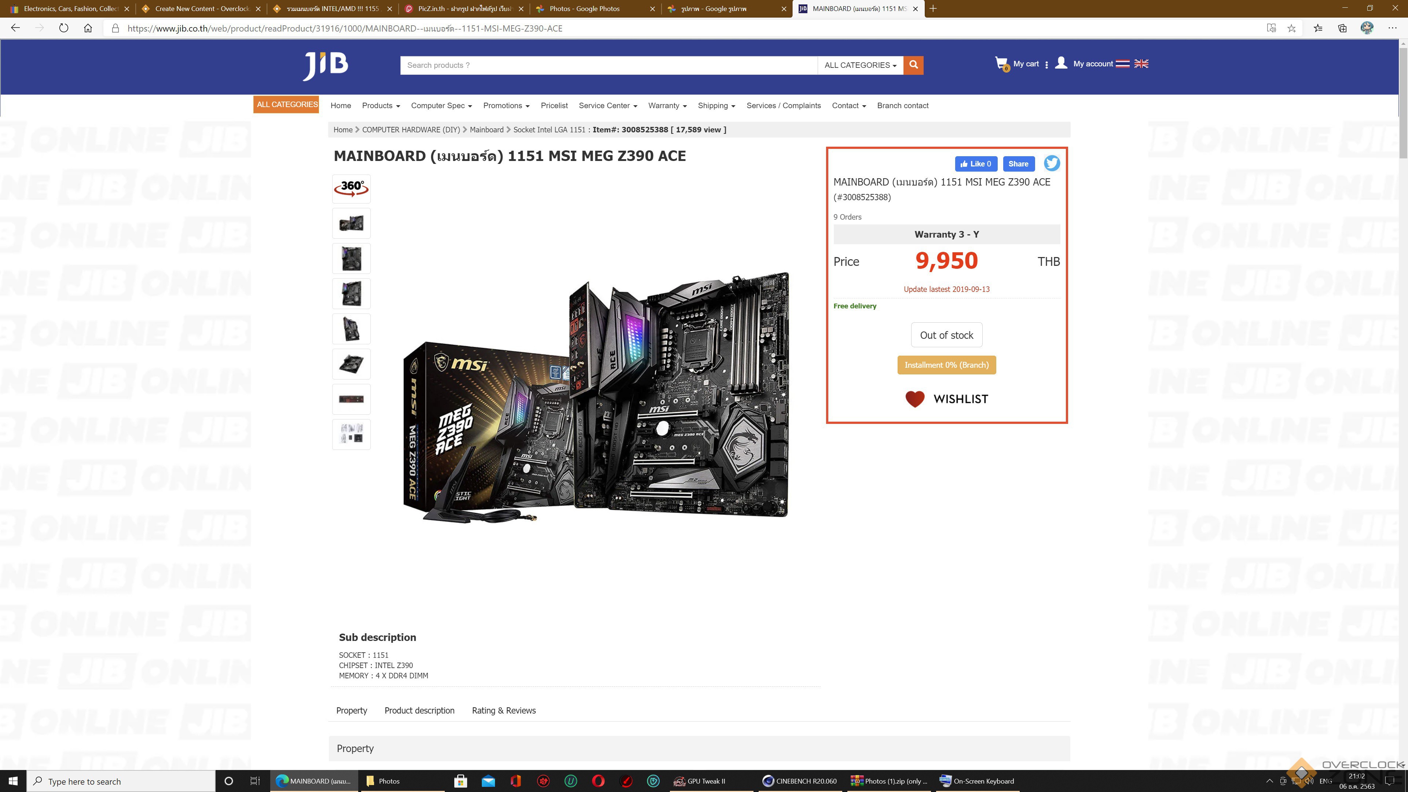Click browser profile avatar
Image resolution: width=1408 pixels, height=792 pixels.
tap(1367, 28)
